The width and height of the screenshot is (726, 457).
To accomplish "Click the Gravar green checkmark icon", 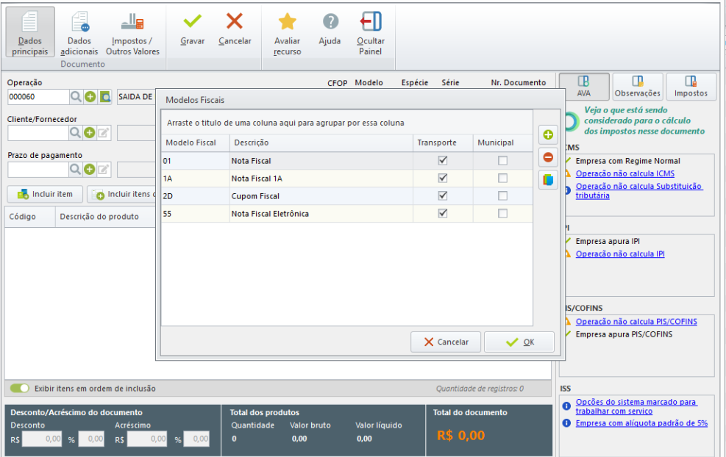I will tap(192, 21).
